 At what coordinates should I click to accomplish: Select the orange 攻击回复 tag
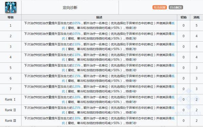point(160,7)
